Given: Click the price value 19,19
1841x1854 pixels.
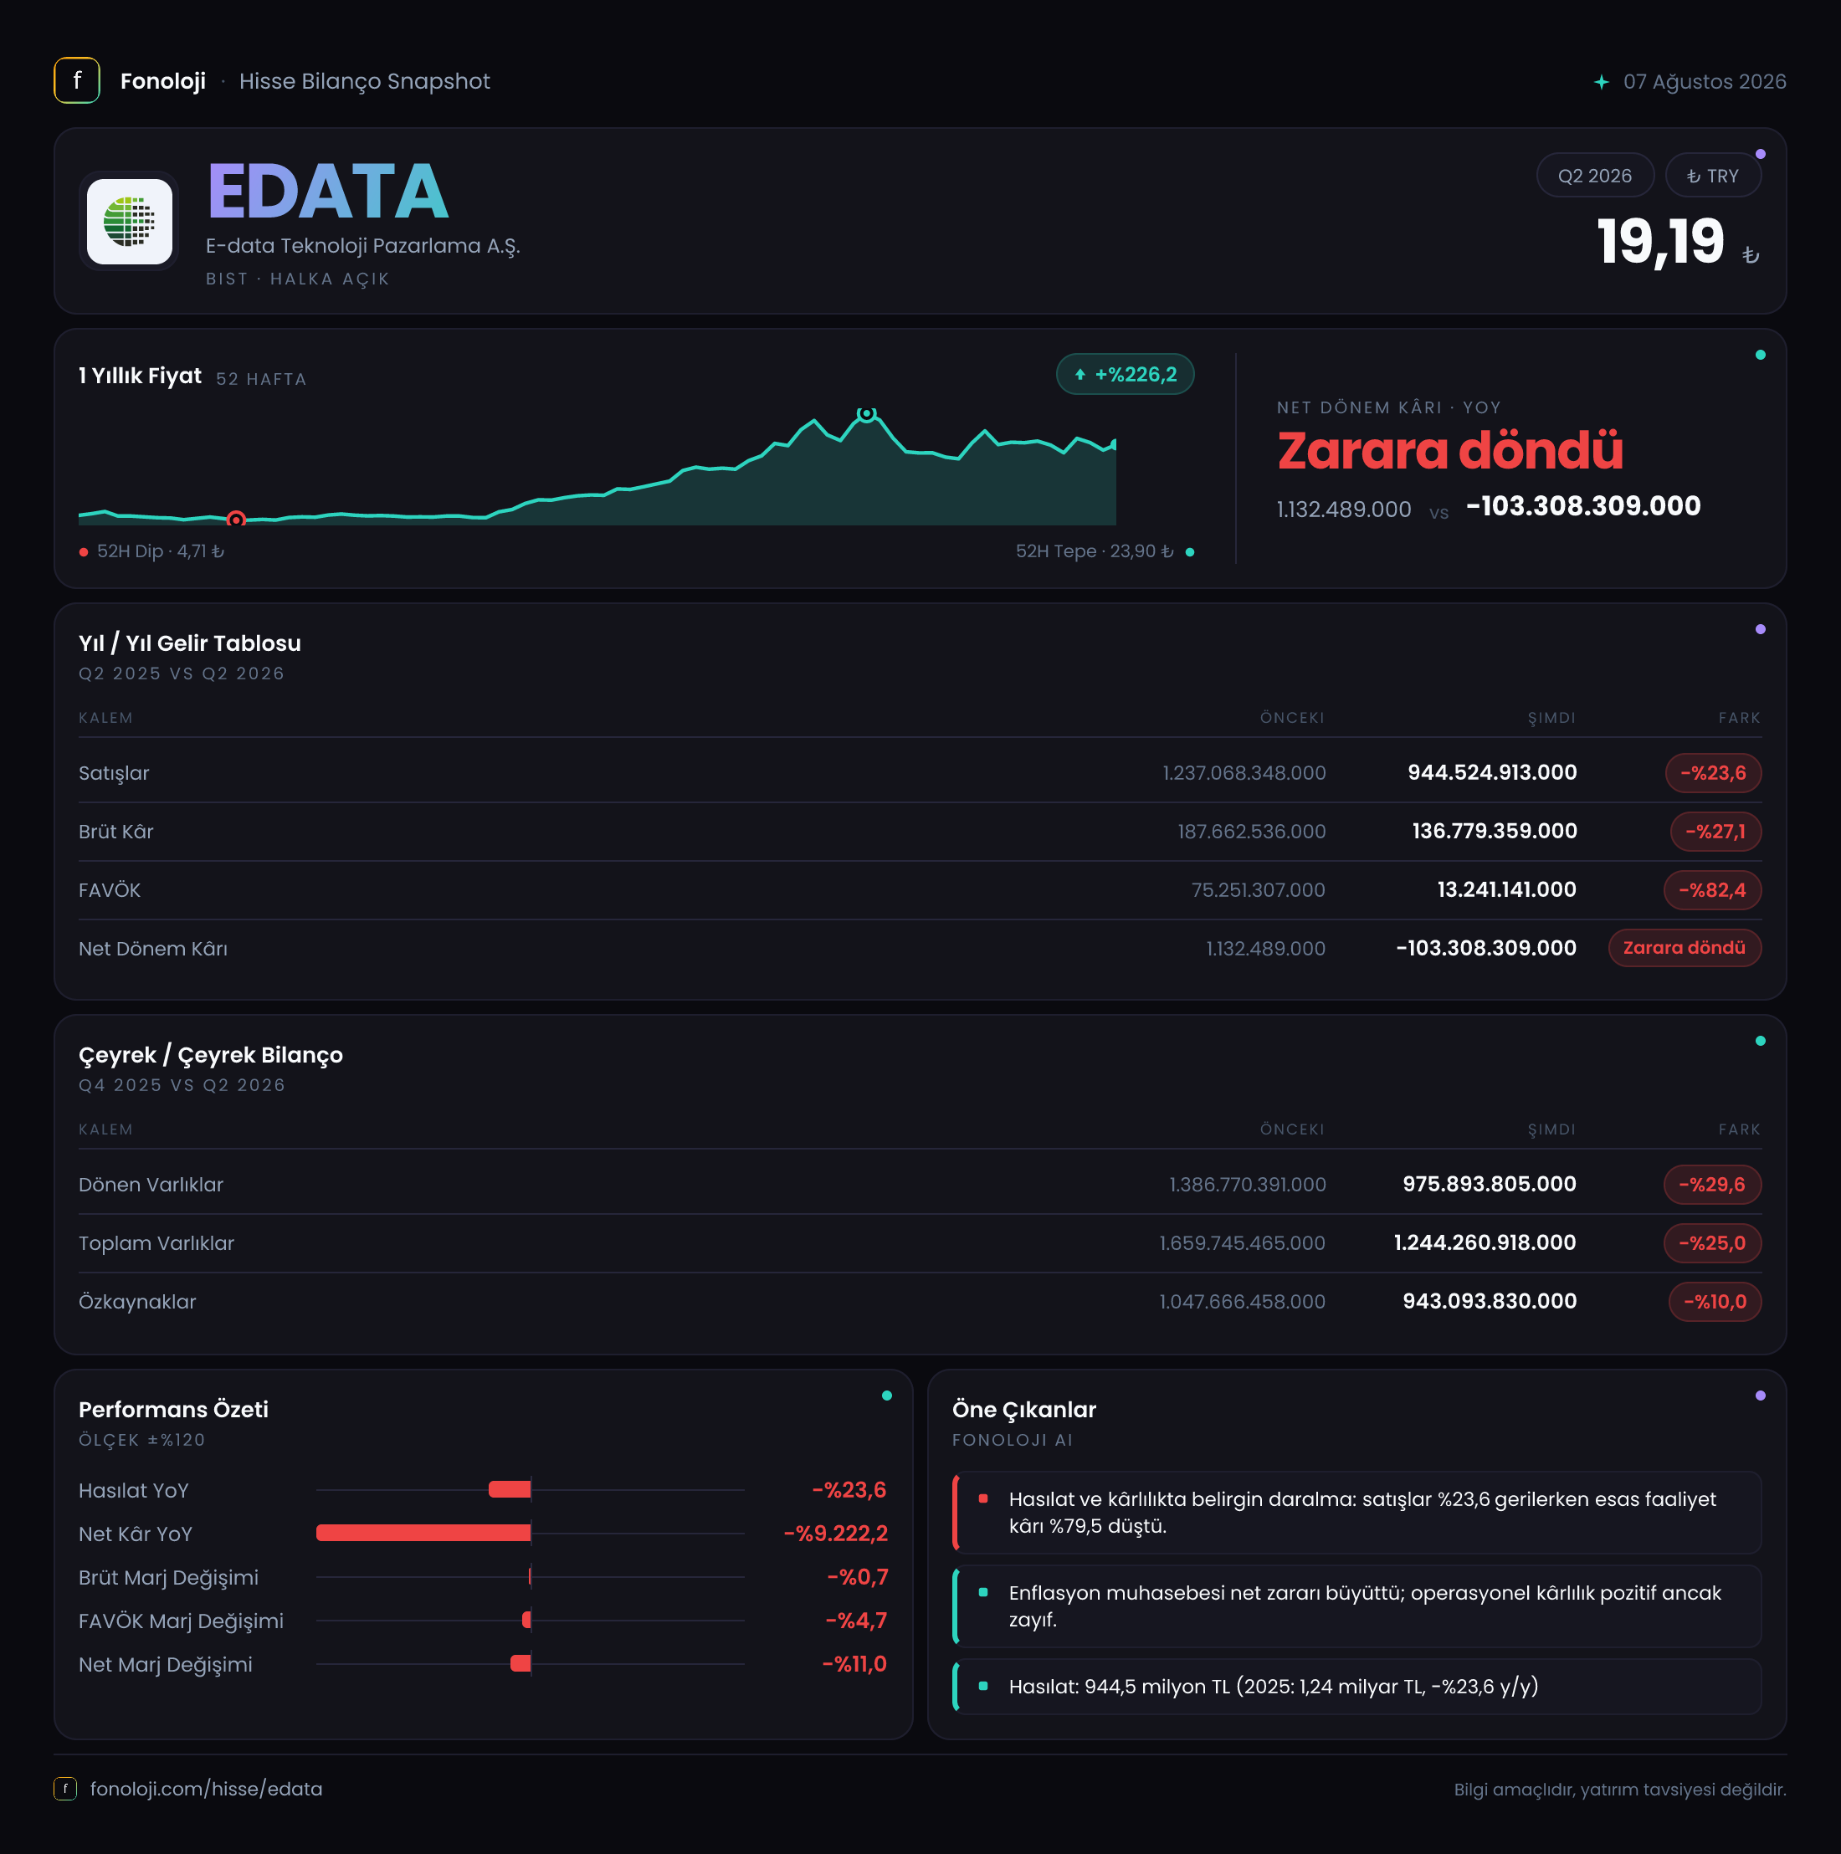Looking at the screenshot, I should click(x=1660, y=241).
